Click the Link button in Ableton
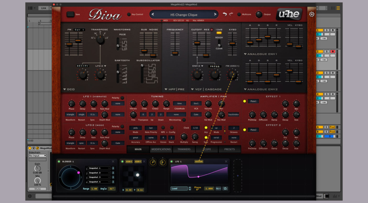The width and height of the screenshot is (368, 203). coord(43,8)
